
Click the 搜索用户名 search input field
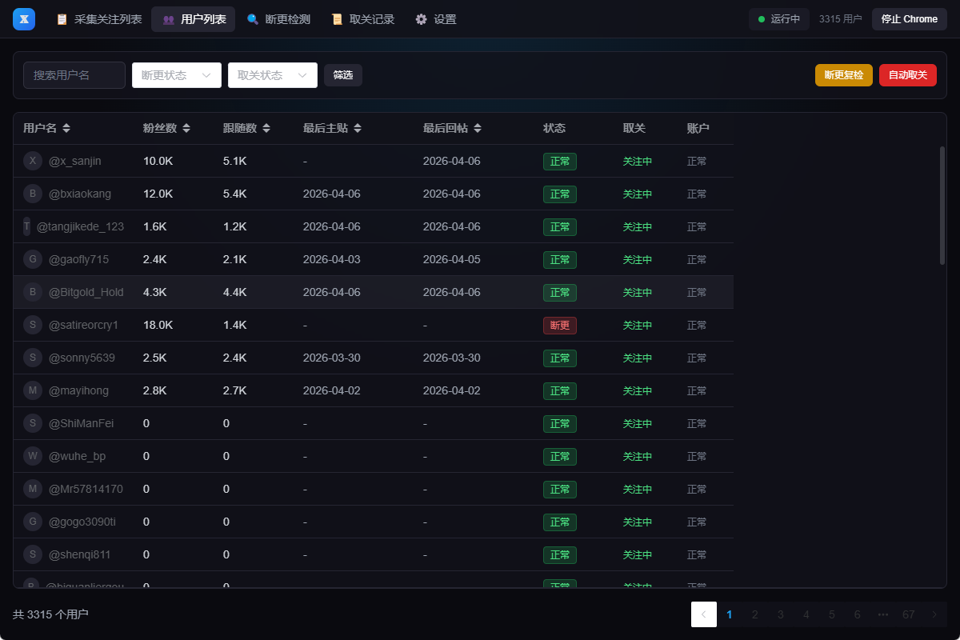[x=74, y=74]
